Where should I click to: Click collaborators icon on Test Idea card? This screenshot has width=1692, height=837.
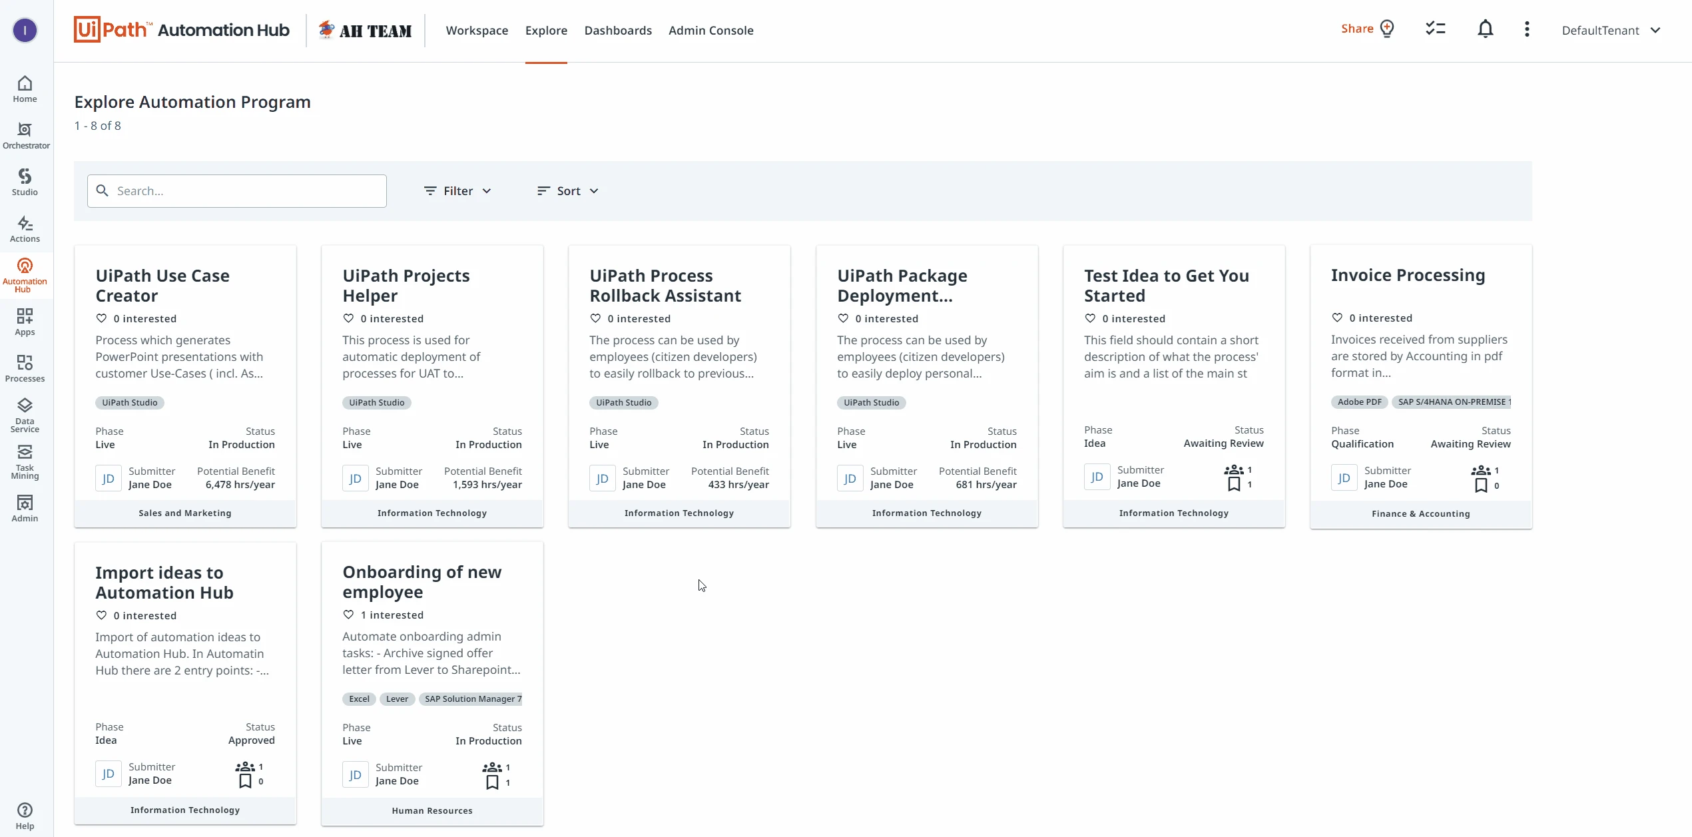click(1233, 469)
